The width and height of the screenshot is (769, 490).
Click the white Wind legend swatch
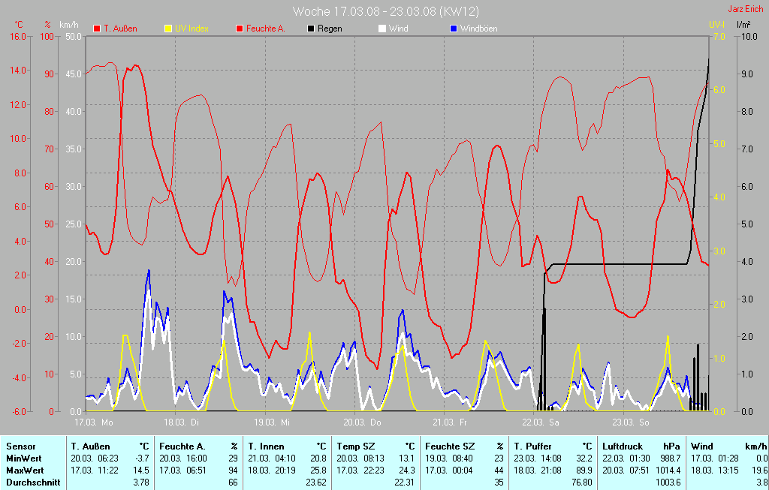click(382, 29)
